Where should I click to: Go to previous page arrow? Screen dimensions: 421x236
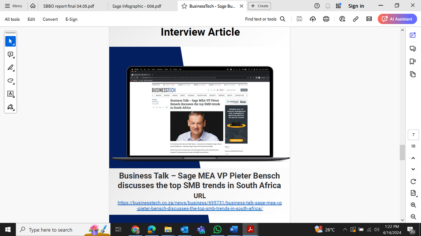click(x=413, y=158)
